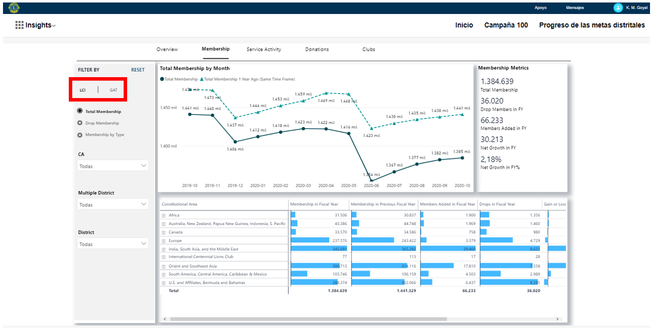Image resolution: width=653 pixels, height=334 pixels.
Task: Click the 1 Year Ago legend triangle
Action: point(202,79)
